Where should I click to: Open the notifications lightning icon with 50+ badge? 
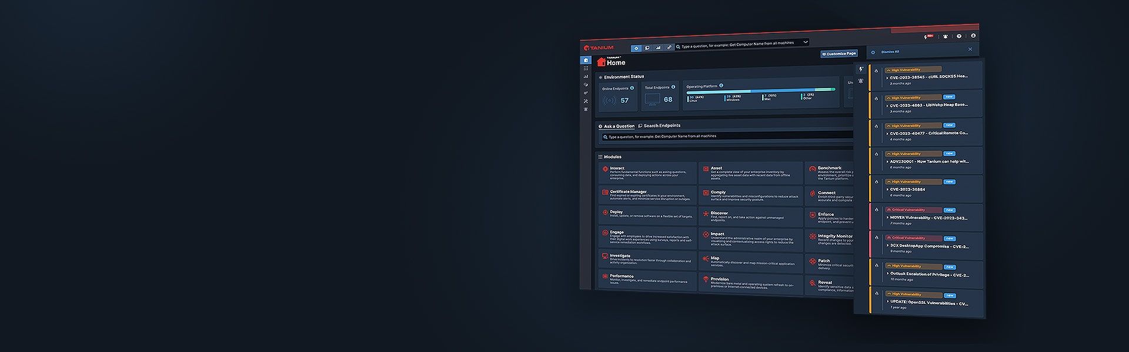(x=927, y=36)
